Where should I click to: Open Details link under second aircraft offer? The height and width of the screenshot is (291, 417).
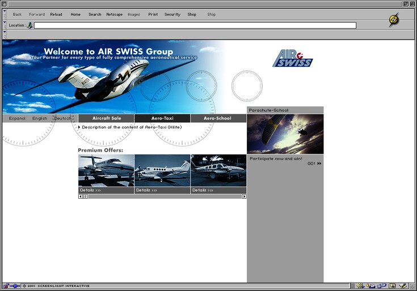coord(146,190)
